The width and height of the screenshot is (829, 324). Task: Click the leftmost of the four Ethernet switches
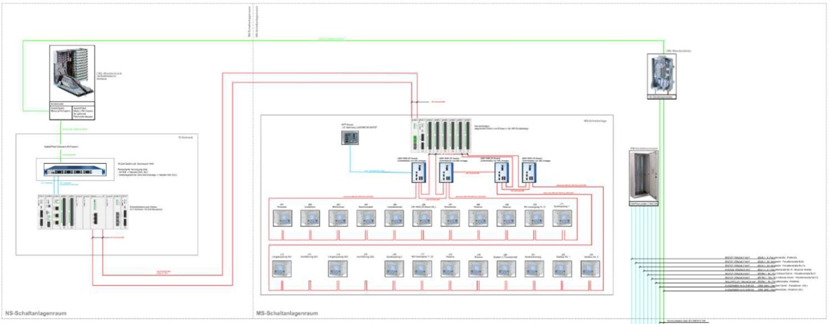point(420,173)
